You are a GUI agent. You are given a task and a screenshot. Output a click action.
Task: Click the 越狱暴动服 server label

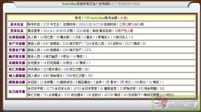point(17,82)
